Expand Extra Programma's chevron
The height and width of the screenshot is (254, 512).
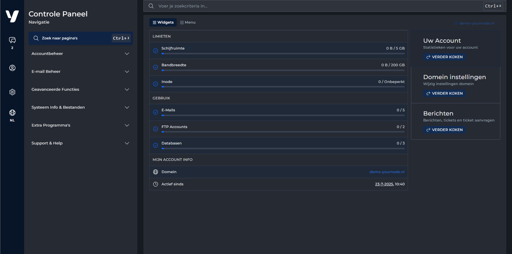point(127,125)
